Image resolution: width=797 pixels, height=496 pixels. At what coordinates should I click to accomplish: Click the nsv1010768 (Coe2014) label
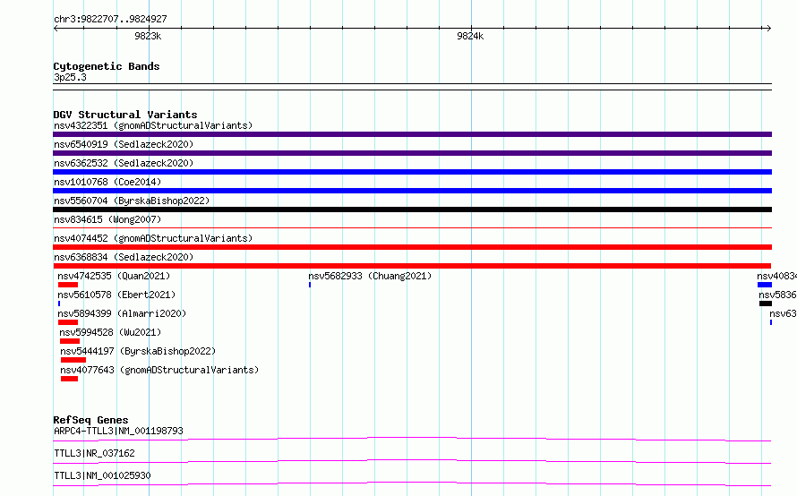coord(107,182)
